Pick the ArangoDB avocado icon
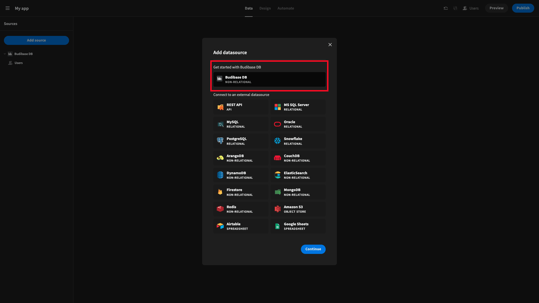This screenshot has height=303, width=539. click(x=220, y=158)
